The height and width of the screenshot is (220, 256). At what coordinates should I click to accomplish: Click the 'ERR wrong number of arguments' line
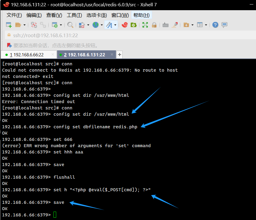(76, 146)
